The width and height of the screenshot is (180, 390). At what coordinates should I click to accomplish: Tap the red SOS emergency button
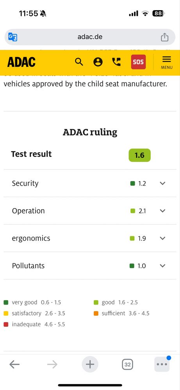[x=138, y=62]
